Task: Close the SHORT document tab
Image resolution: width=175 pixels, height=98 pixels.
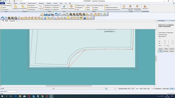Action: (17, 21)
